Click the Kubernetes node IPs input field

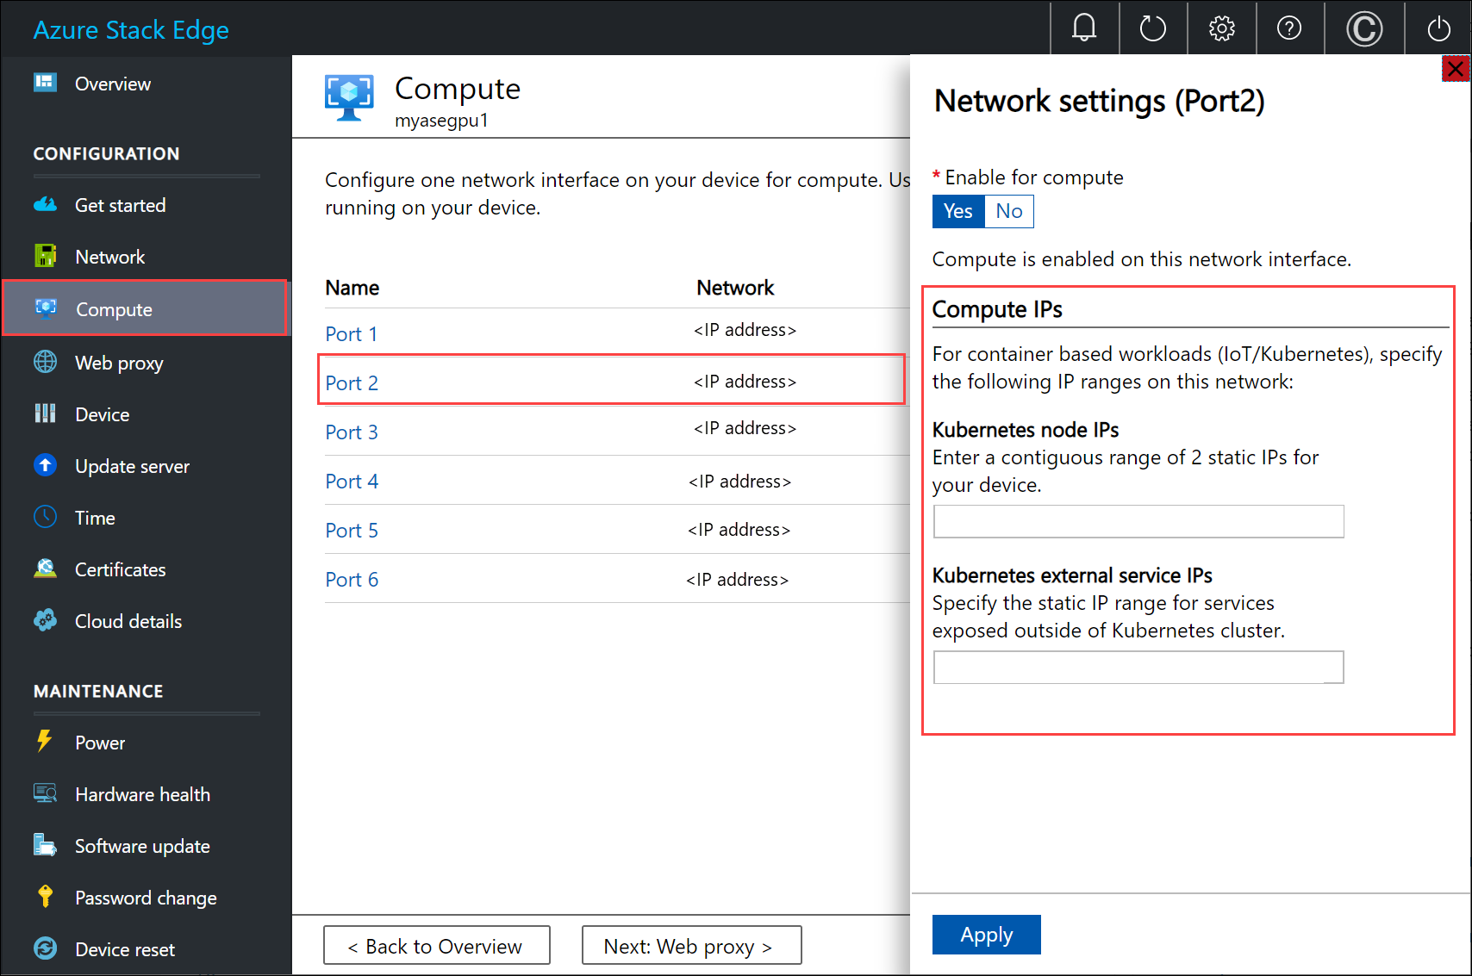click(1138, 521)
